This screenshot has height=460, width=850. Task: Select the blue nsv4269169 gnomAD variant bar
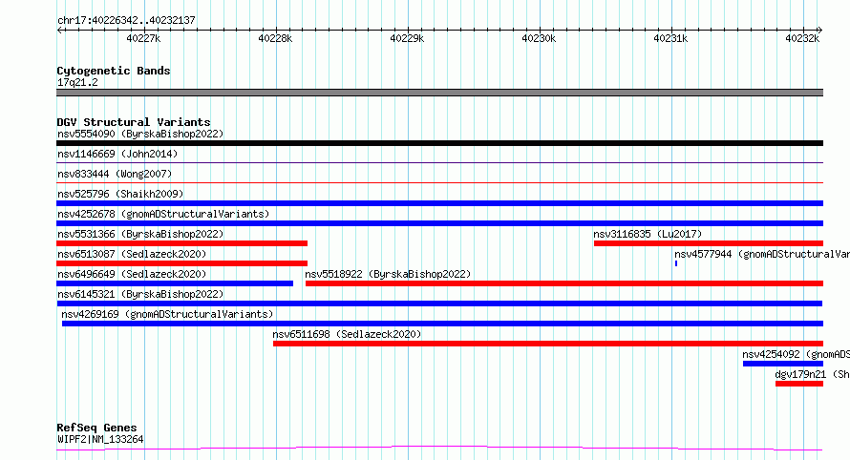(442, 324)
